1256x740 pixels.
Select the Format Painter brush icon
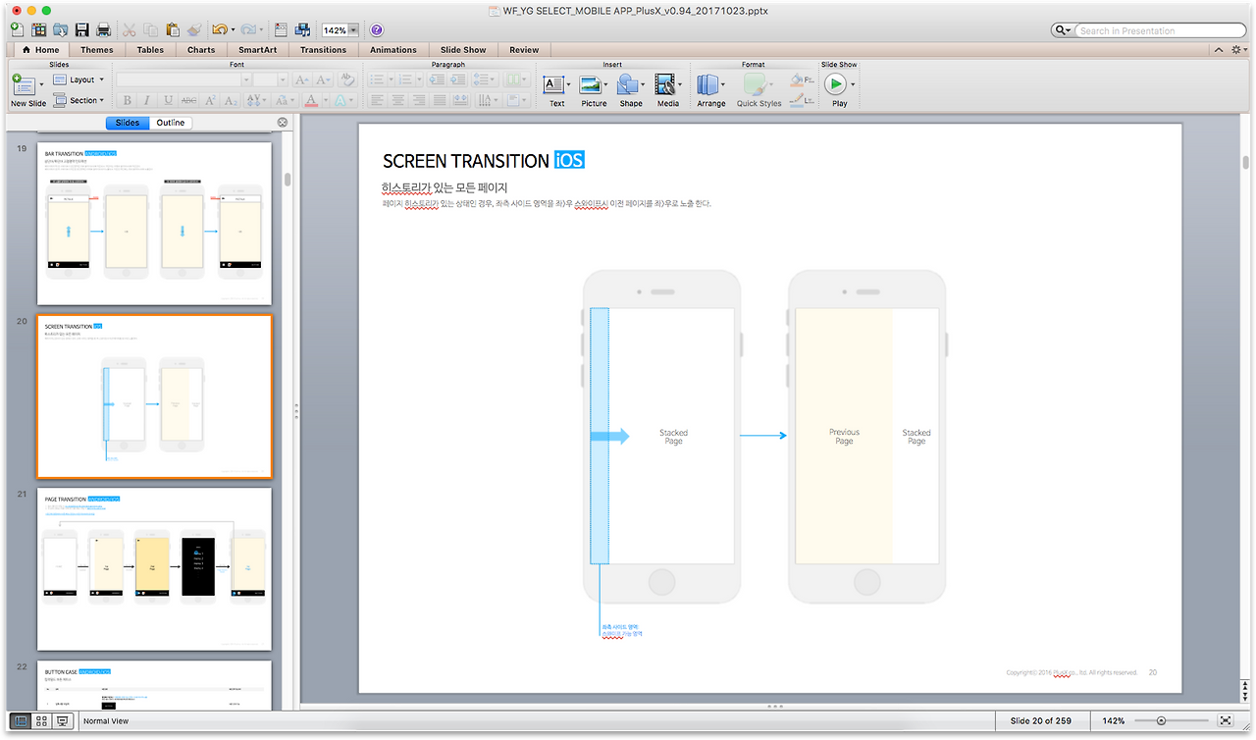coord(193,30)
